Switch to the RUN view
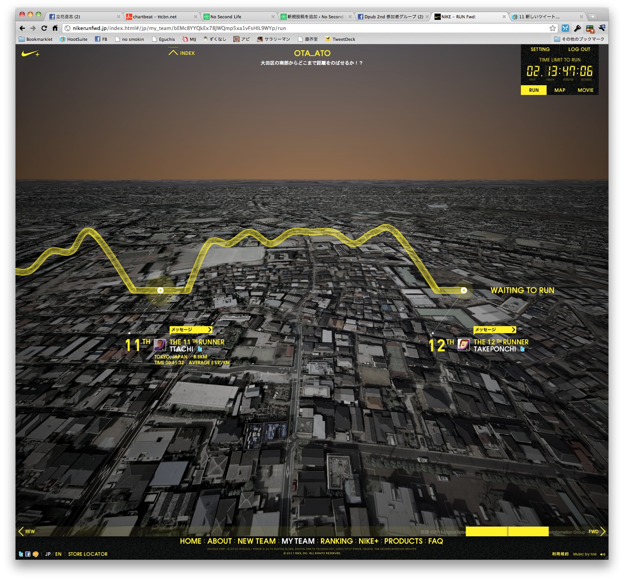The width and height of the screenshot is (624, 583). (534, 90)
